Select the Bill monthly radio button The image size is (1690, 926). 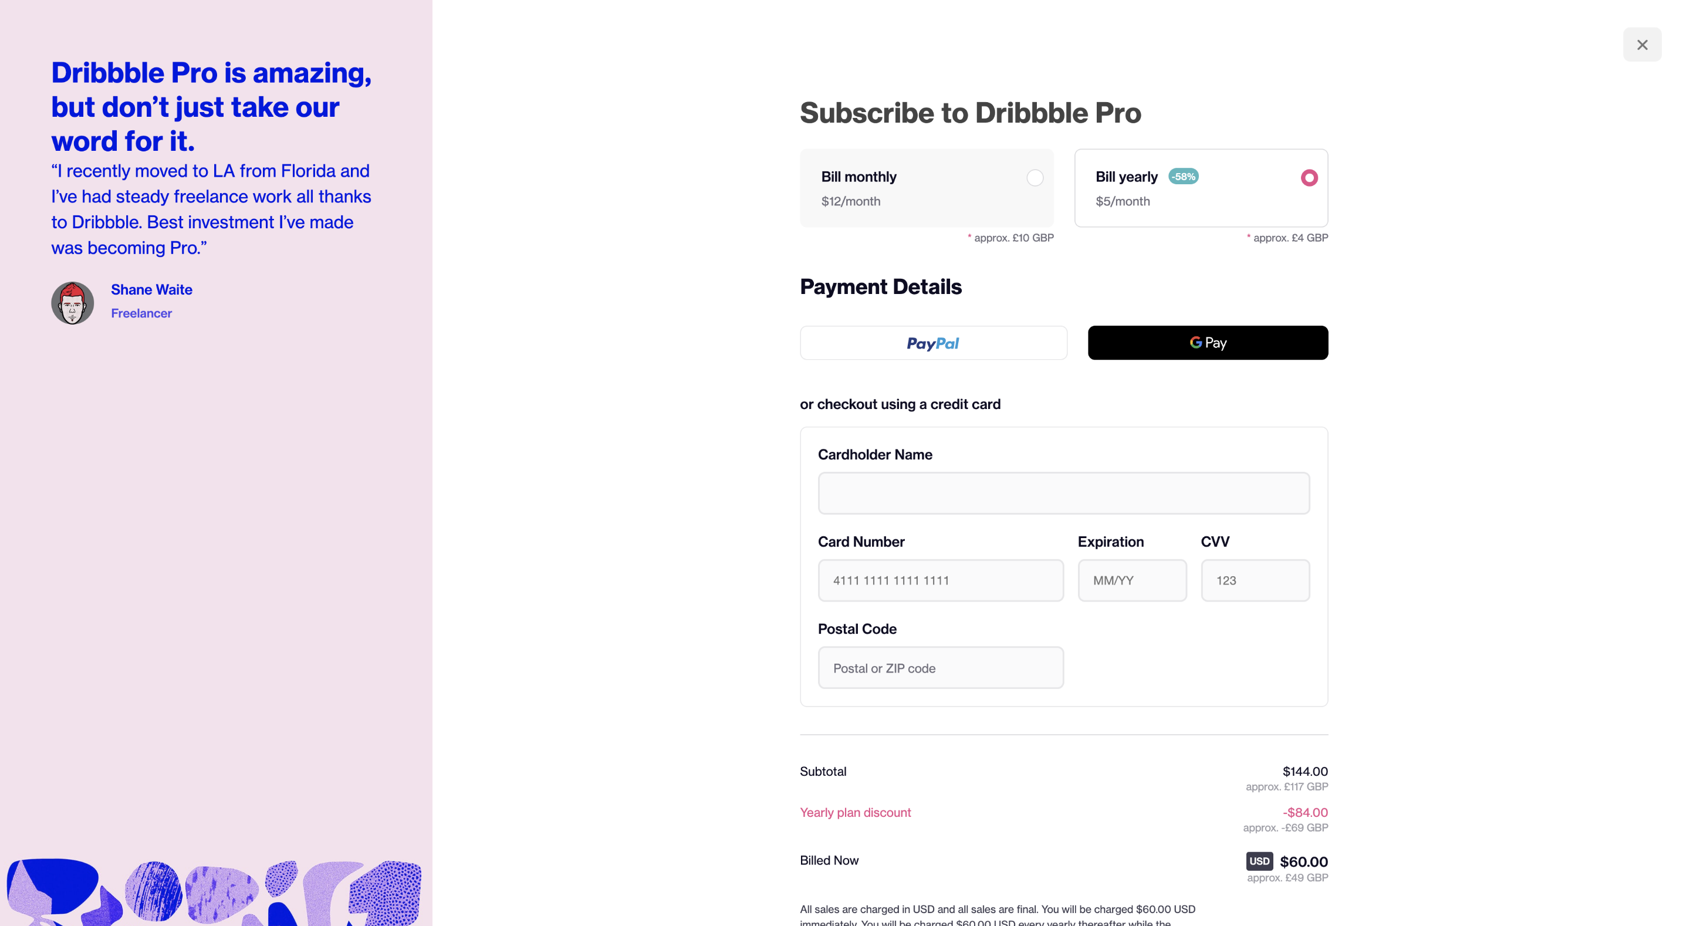pyautogui.click(x=1035, y=178)
